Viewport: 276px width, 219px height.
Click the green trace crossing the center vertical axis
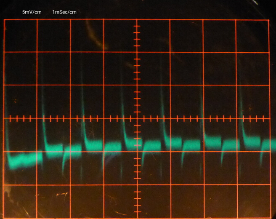137,145
